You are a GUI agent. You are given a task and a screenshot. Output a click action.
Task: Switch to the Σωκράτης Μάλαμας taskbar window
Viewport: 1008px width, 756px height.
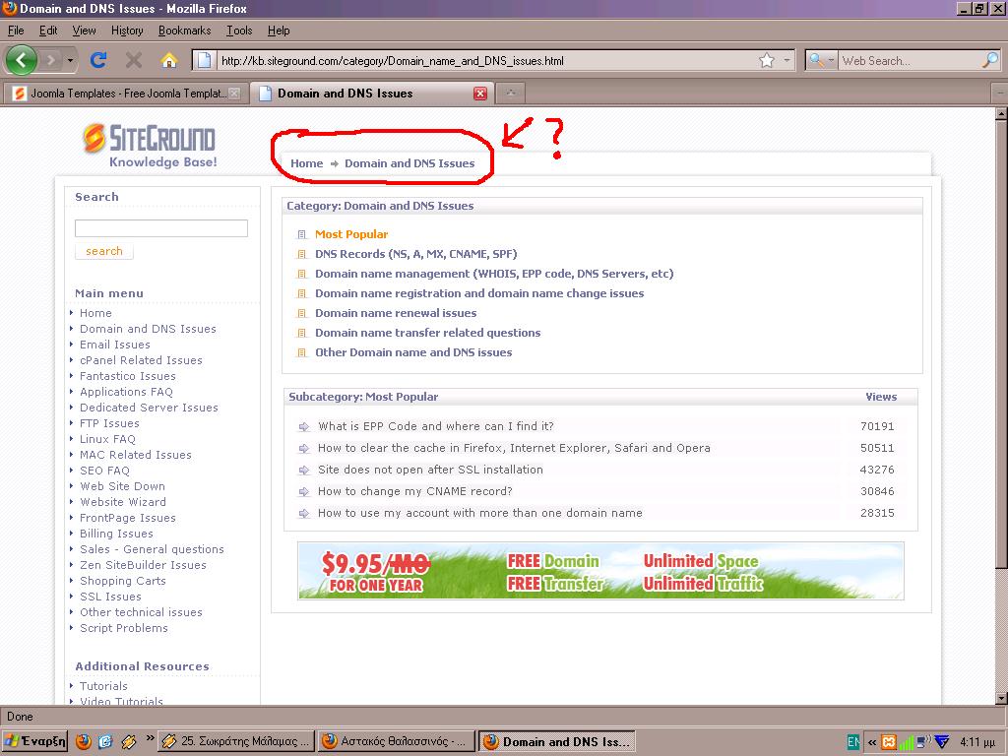click(236, 741)
